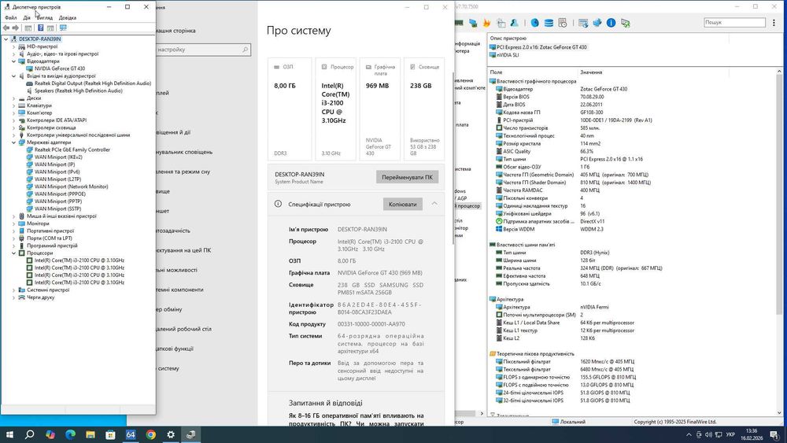Click the forward arrow in Device Manager toolbar
This screenshot has height=443, width=787.
(16, 28)
